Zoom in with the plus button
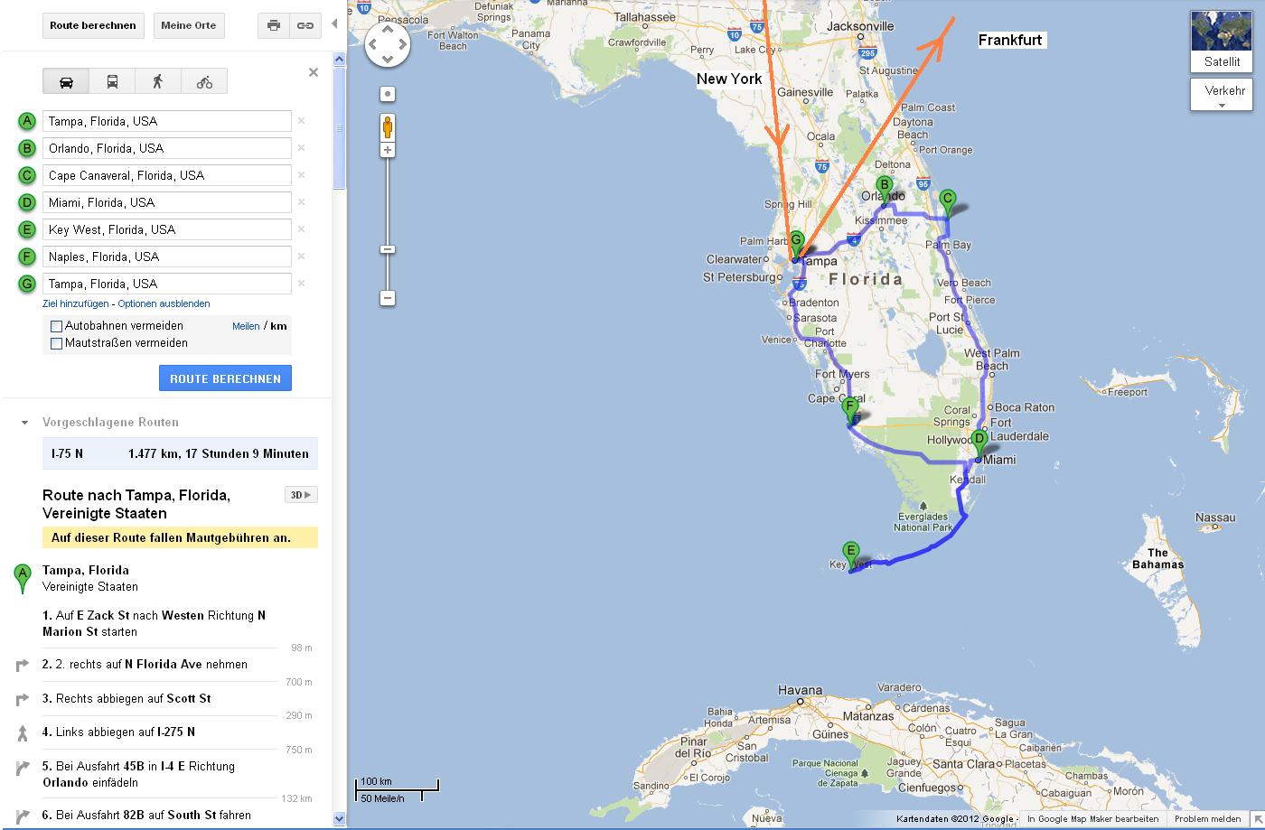This screenshot has height=830, width=1265. tap(388, 150)
